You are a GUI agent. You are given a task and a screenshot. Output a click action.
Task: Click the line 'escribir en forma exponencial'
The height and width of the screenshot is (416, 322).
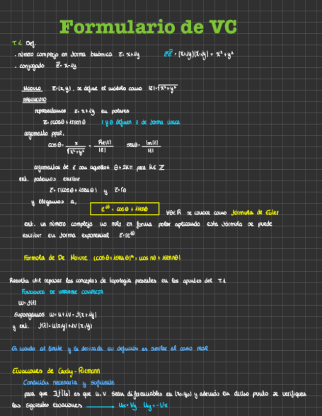[79, 235]
